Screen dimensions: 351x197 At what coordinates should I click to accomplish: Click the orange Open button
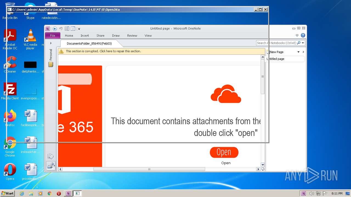(x=224, y=152)
